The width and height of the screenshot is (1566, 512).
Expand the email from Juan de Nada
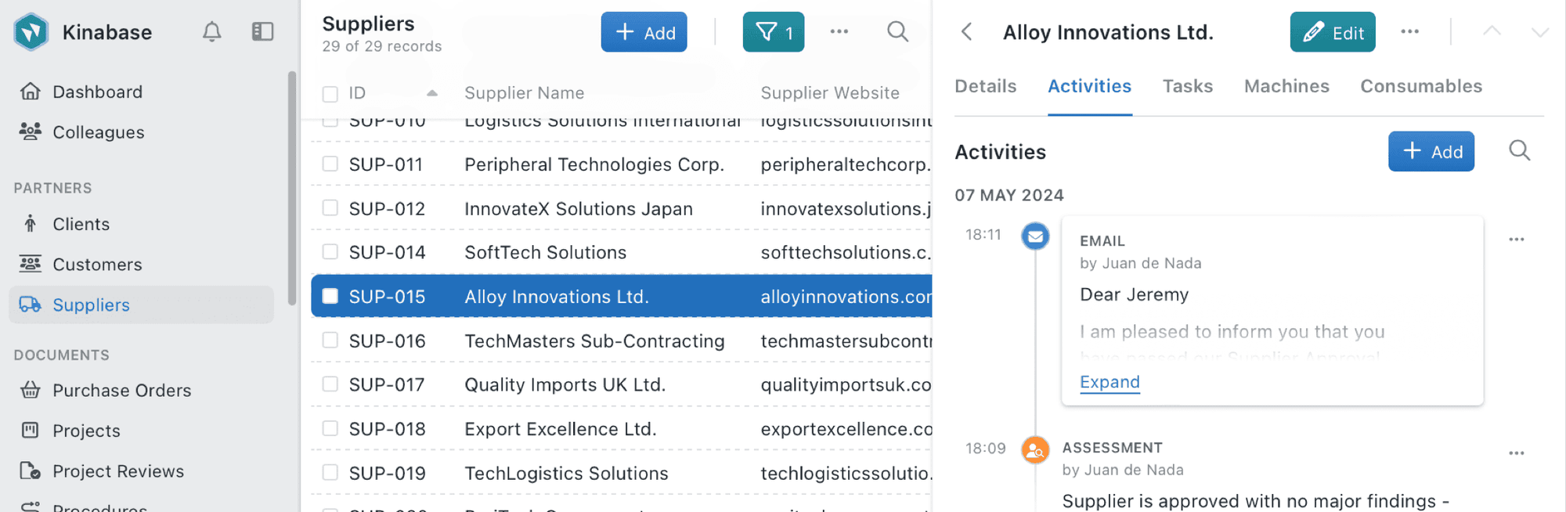click(x=1109, y=382)
